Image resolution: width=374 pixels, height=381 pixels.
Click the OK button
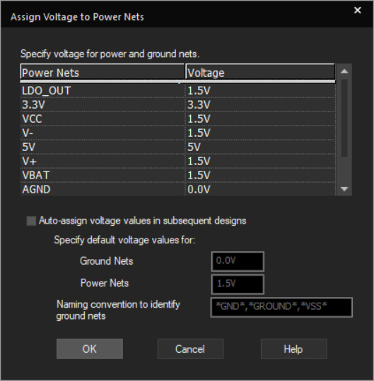pos(90,349)
